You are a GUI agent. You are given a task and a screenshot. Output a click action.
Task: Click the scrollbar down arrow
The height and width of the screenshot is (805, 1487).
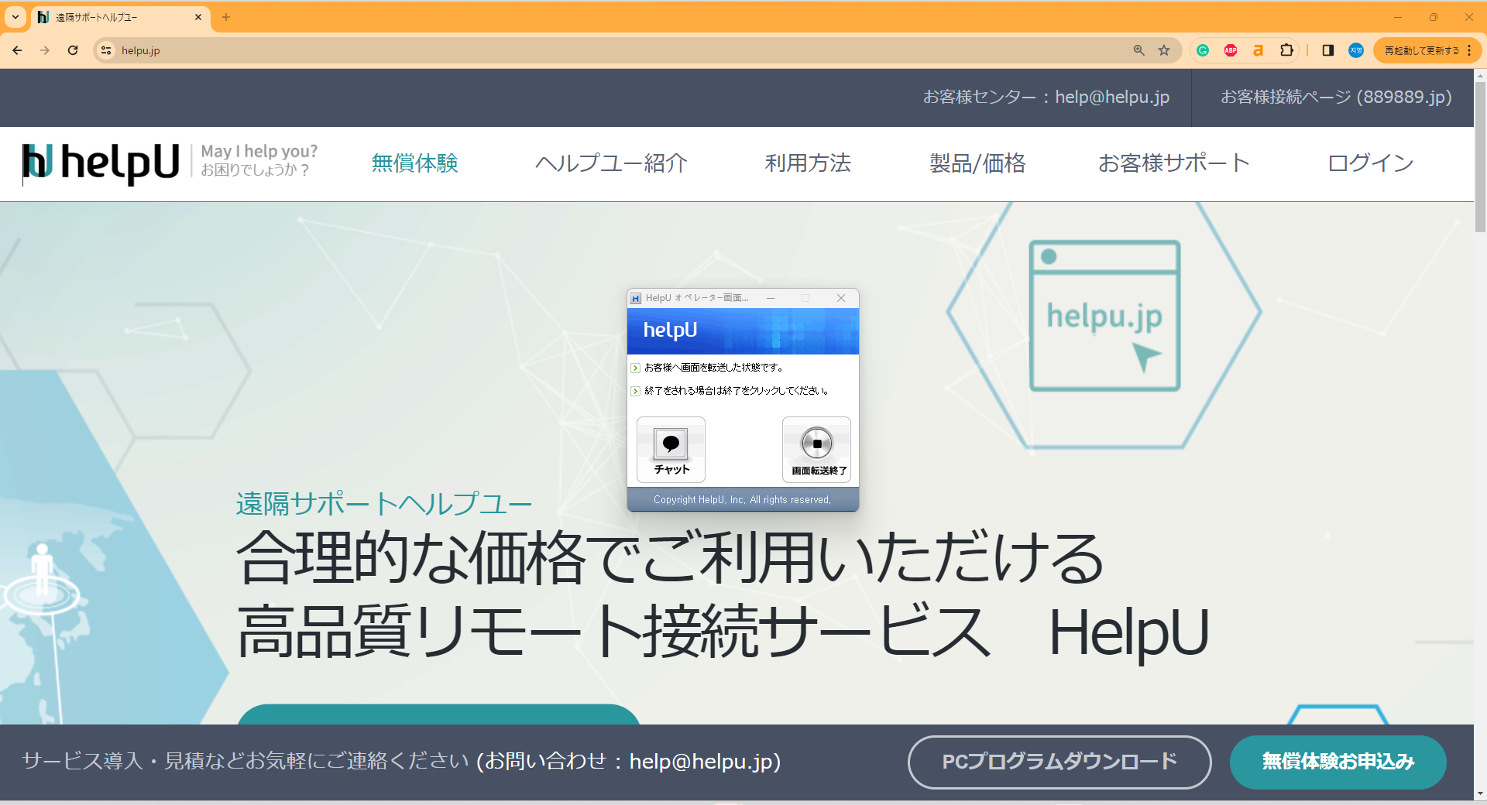[1480, 793]
